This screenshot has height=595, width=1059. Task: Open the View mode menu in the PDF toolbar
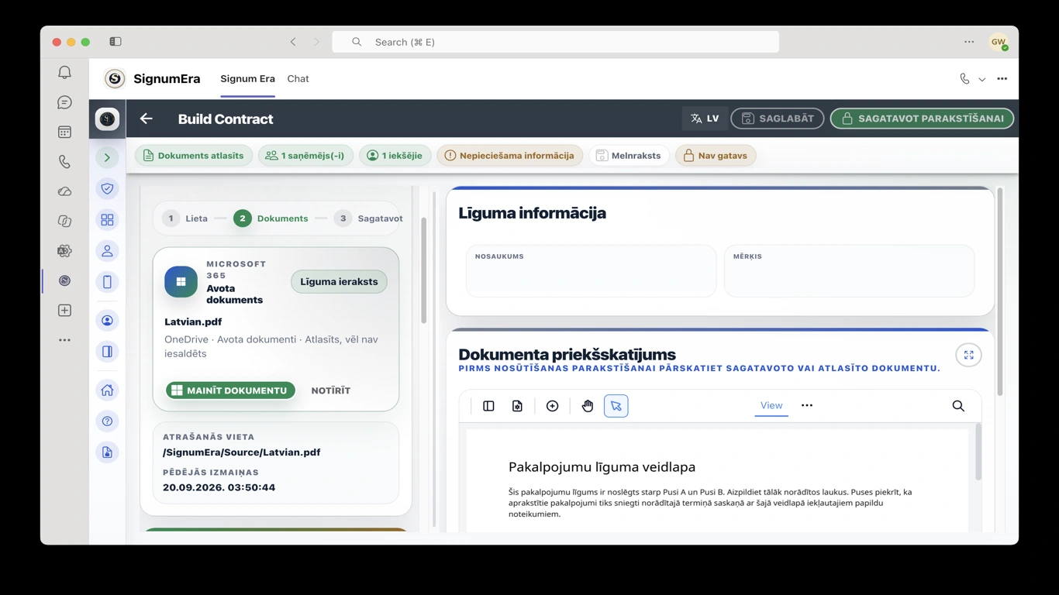tap(771, 405)
